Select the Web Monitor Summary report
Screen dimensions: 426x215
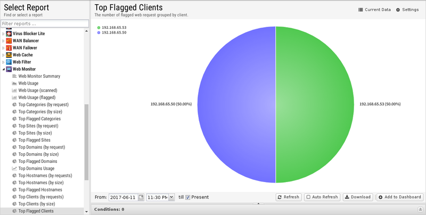(x=39, y=76)
